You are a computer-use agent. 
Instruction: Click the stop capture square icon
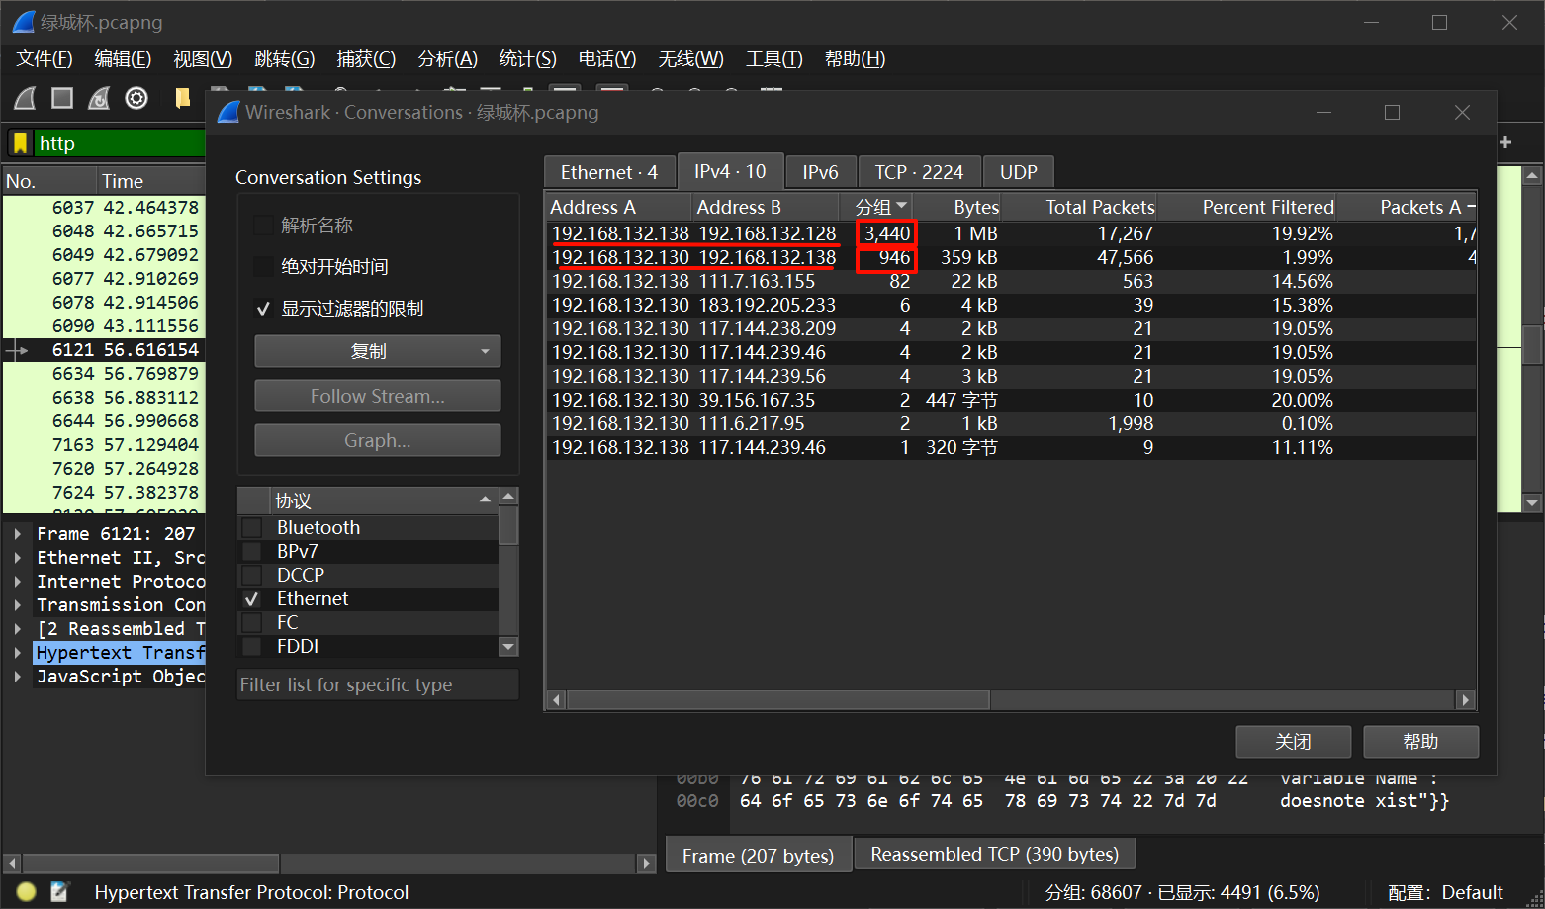[x=62, y=98]
